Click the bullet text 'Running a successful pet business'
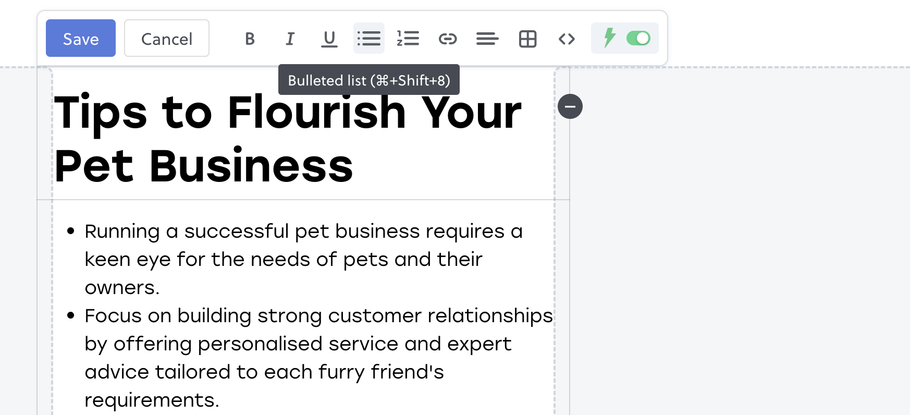Viewport: 910px width, 415px height. (253, 231)
